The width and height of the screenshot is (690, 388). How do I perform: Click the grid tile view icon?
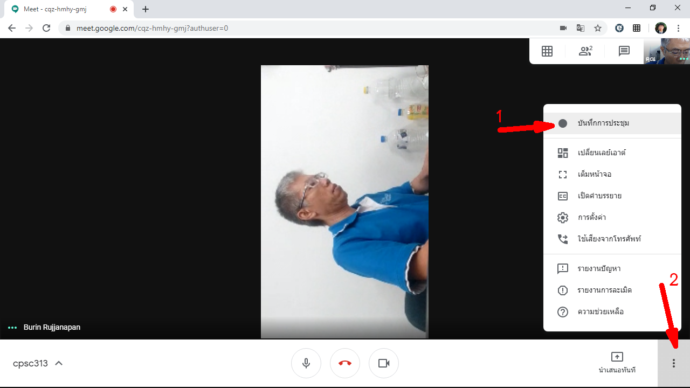[547, 51]
